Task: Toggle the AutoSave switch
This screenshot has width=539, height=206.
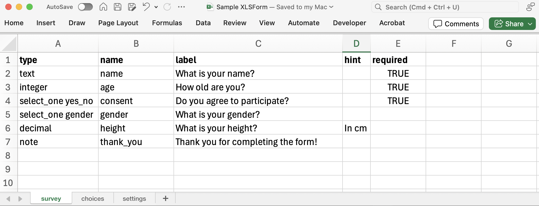Action: click(x=85, y=7)
